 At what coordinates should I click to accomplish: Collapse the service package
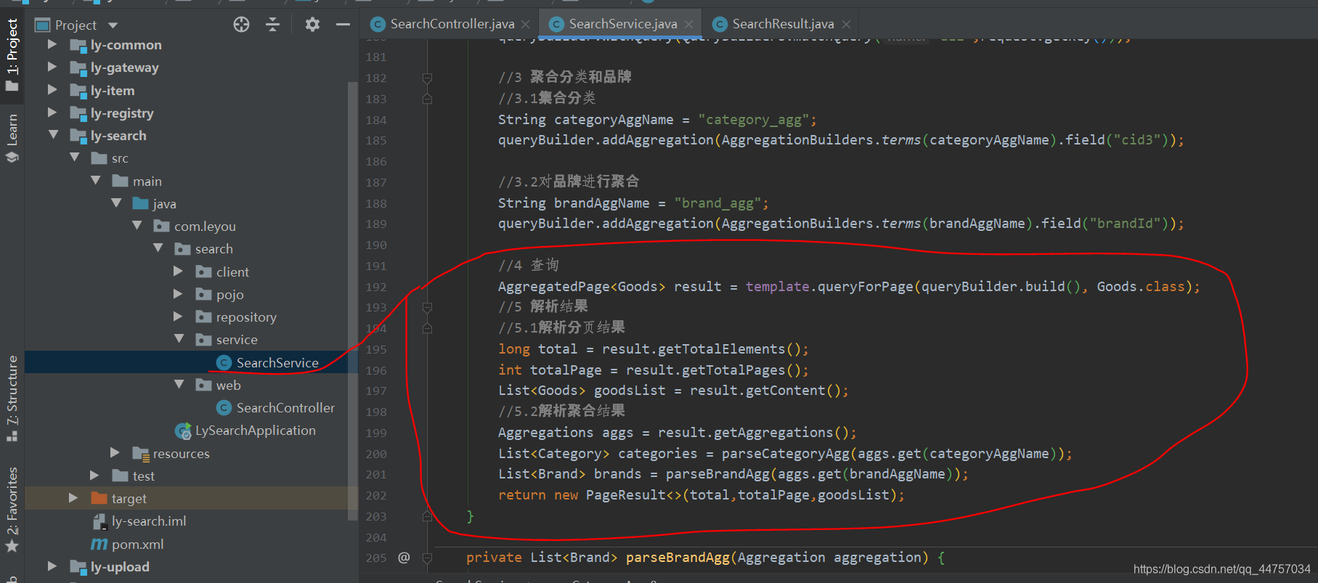tap(179, 339)
